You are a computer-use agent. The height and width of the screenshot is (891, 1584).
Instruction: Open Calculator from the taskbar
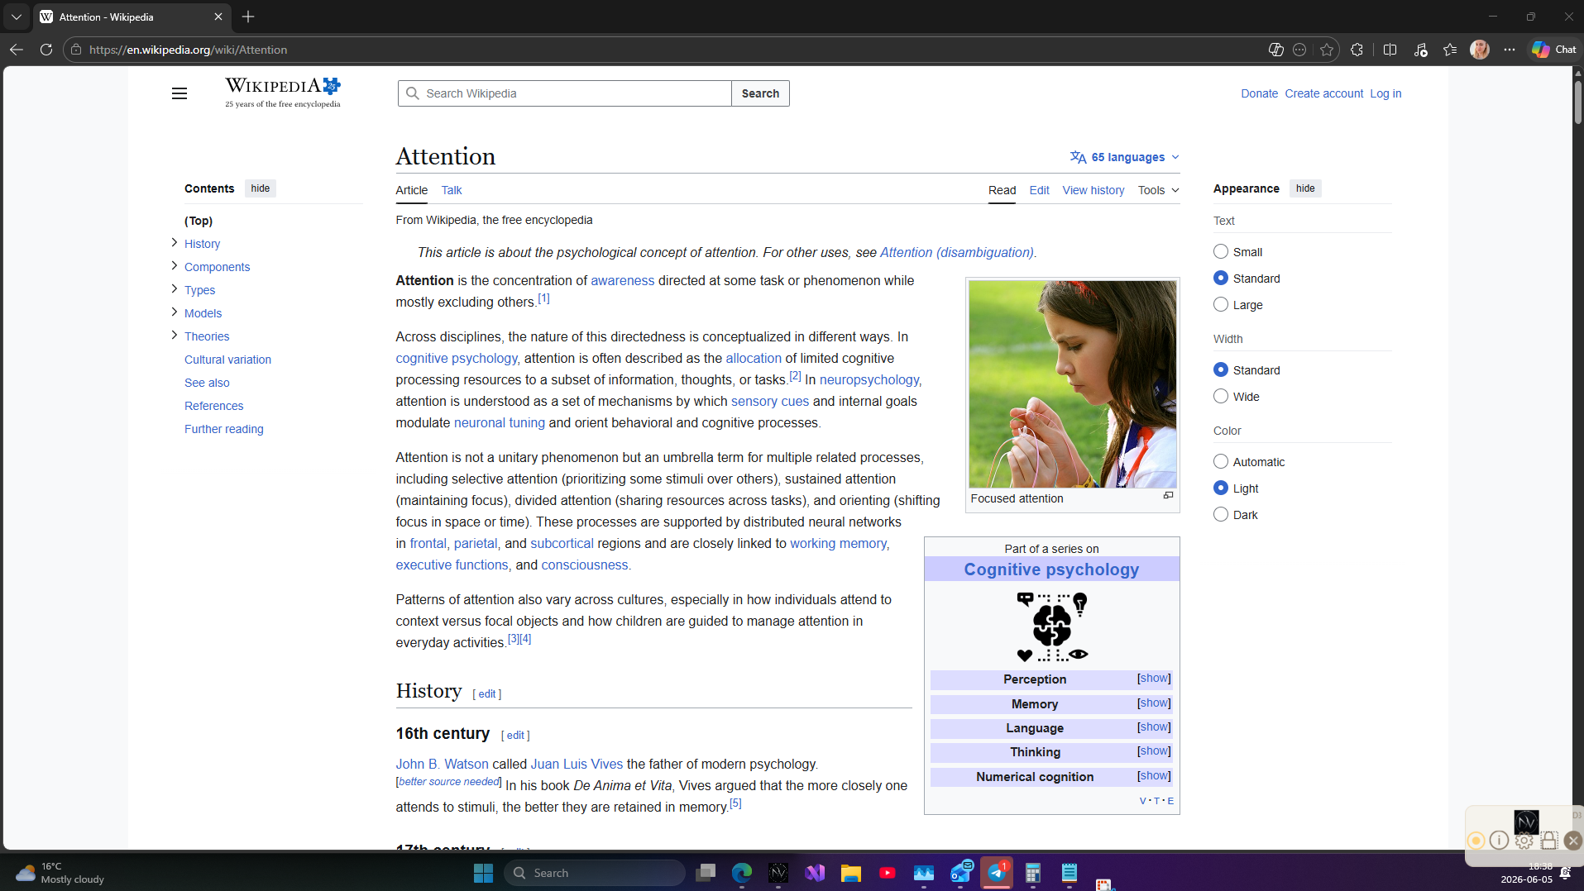pyautogui.click(x=1033, y=873)
